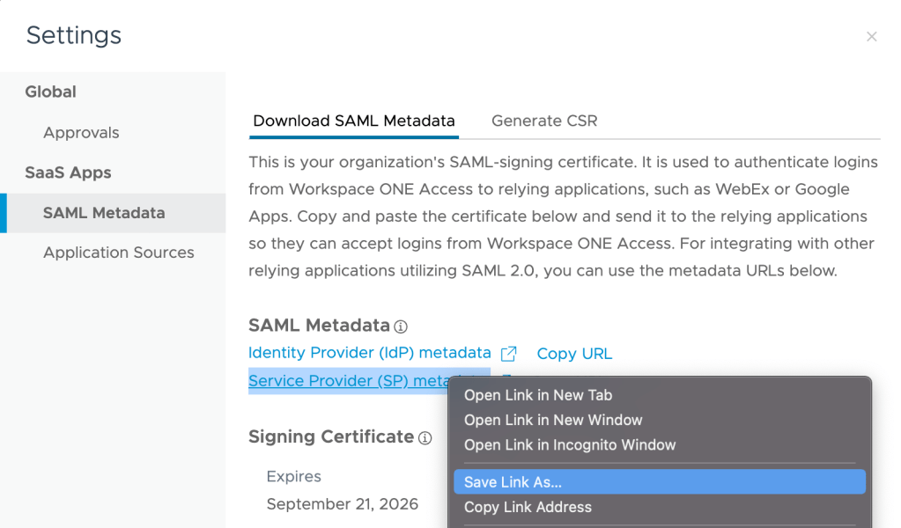Click the September 21, 2026 expiry date
Image resolution: width=901 pixels, height=528 pixels.
click(342, 504)
